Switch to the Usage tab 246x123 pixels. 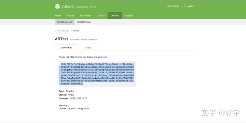point(88,48)
